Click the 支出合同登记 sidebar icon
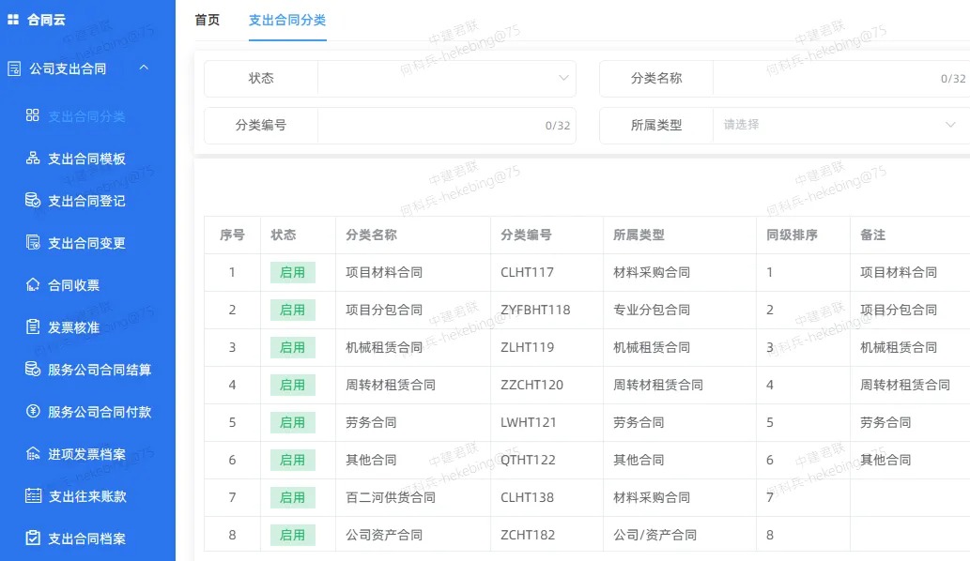The width and height of the screenshot is (970, 561). [33, 201]
